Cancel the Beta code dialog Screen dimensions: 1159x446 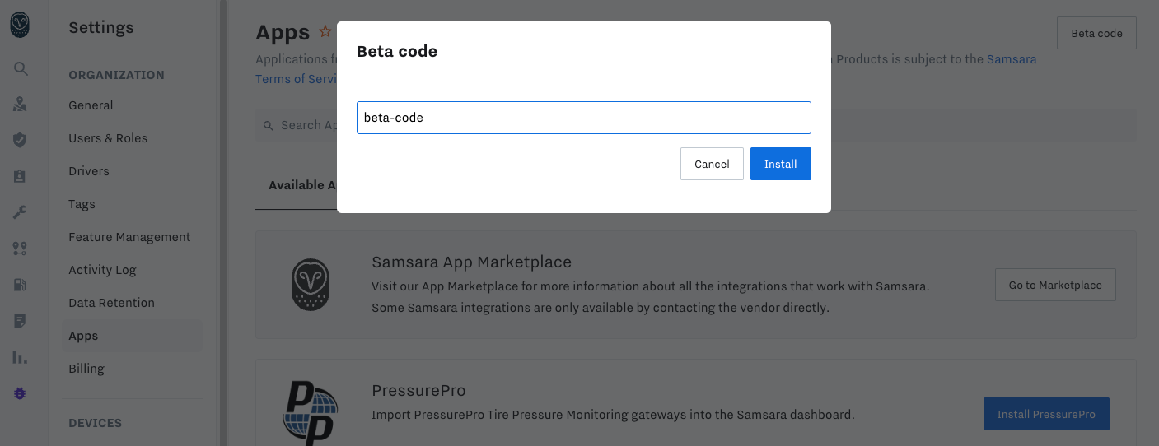pyautogui.click(x=712, y=164)
